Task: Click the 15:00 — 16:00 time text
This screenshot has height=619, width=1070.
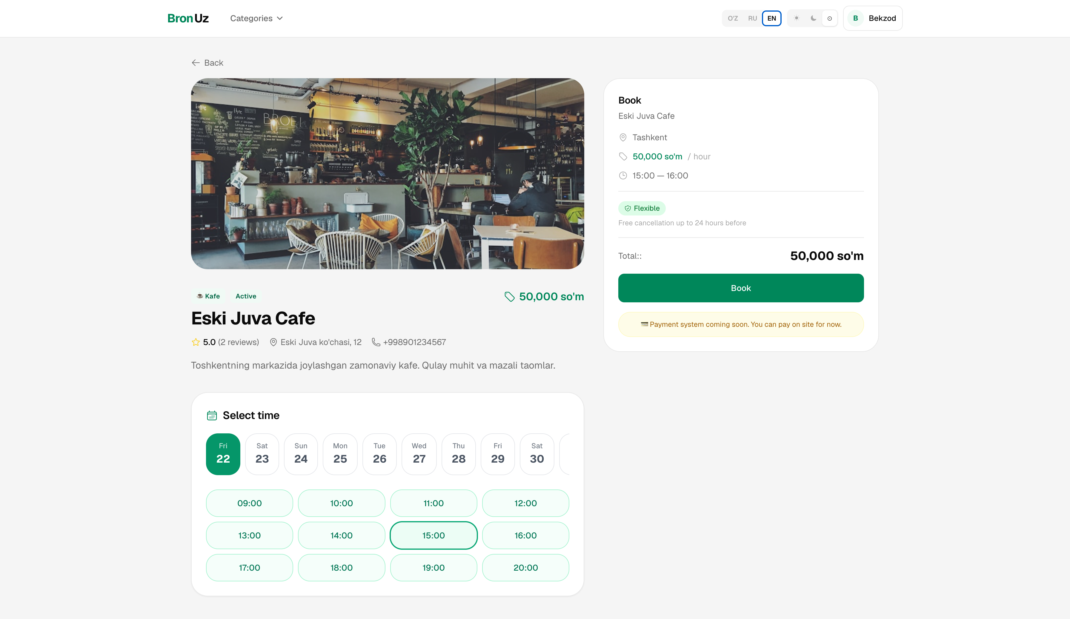Action: 660,176
